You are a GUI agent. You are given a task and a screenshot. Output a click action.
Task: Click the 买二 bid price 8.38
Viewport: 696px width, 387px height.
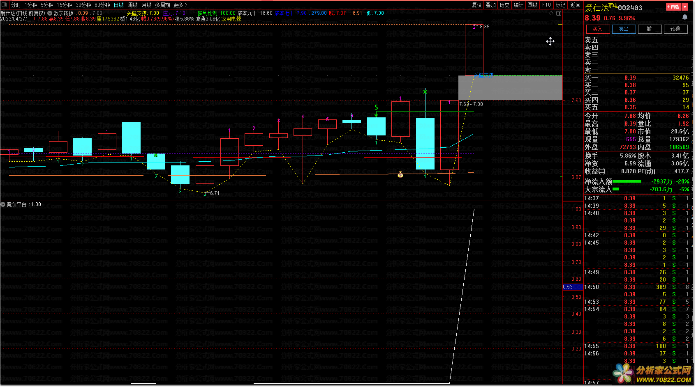coord(630,85)
